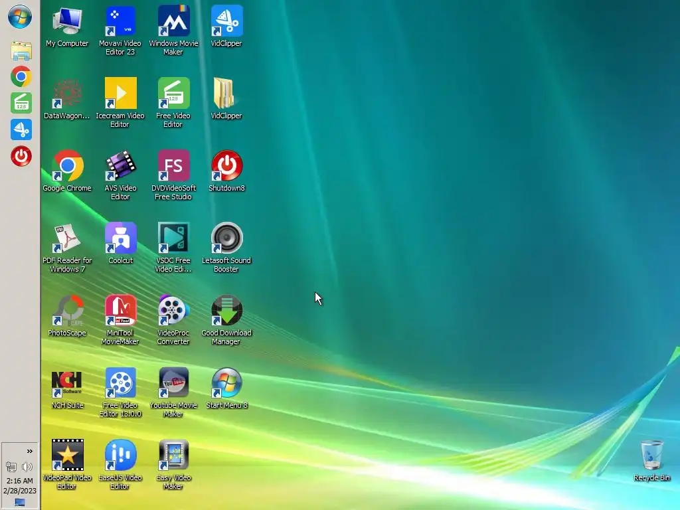680x510 pixels.
Task: Open VidClipper pinned taskbar icon
Action: (21, 129)
